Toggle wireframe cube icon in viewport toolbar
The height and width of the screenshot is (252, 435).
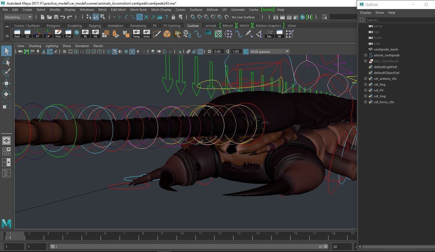(109, 51)
